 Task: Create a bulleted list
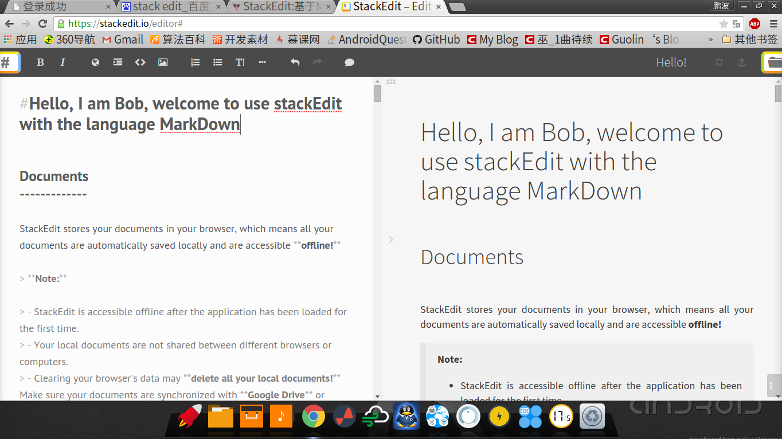217,62
